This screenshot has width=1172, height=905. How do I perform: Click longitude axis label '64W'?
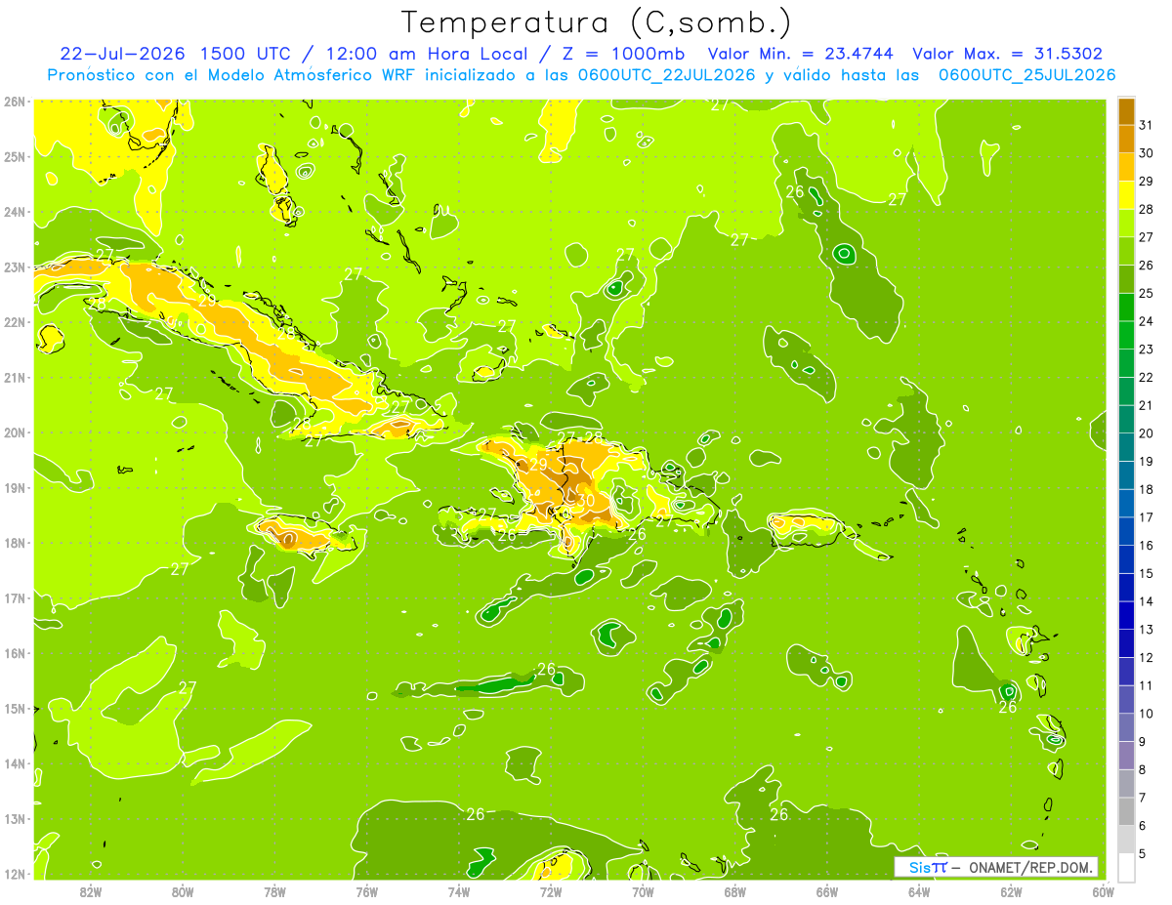[x=918, y=891]
